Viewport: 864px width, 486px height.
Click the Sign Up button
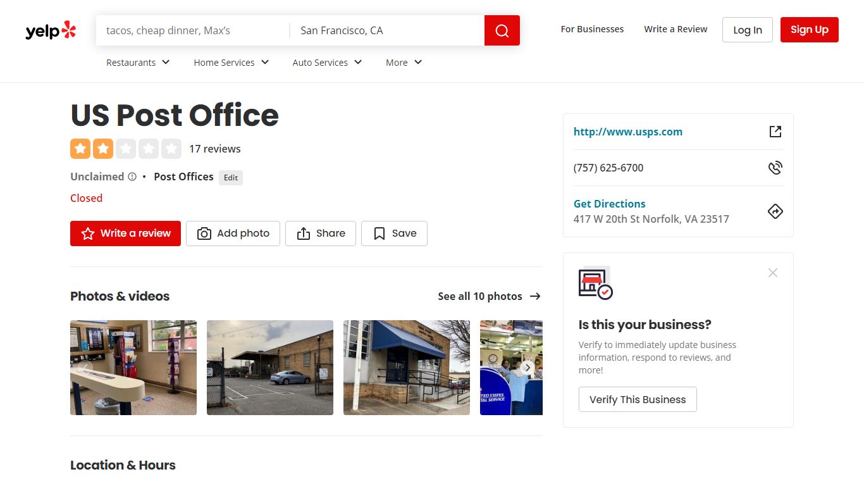[810, 30]
